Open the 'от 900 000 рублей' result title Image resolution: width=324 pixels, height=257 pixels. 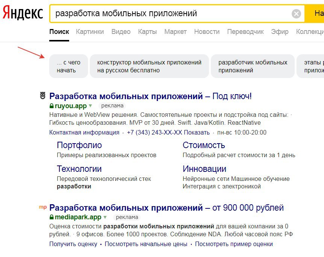[167, 208]
